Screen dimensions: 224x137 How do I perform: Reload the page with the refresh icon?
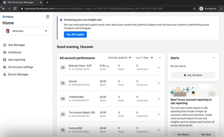pos(15,9)
